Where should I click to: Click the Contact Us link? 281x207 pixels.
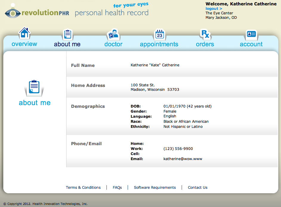197,188
